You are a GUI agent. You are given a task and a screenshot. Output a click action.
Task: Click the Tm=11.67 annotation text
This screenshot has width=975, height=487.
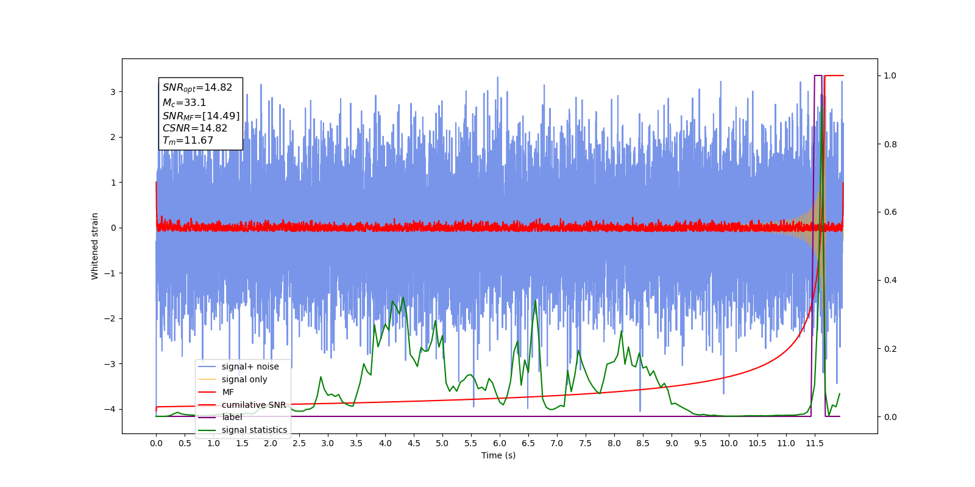188,141
